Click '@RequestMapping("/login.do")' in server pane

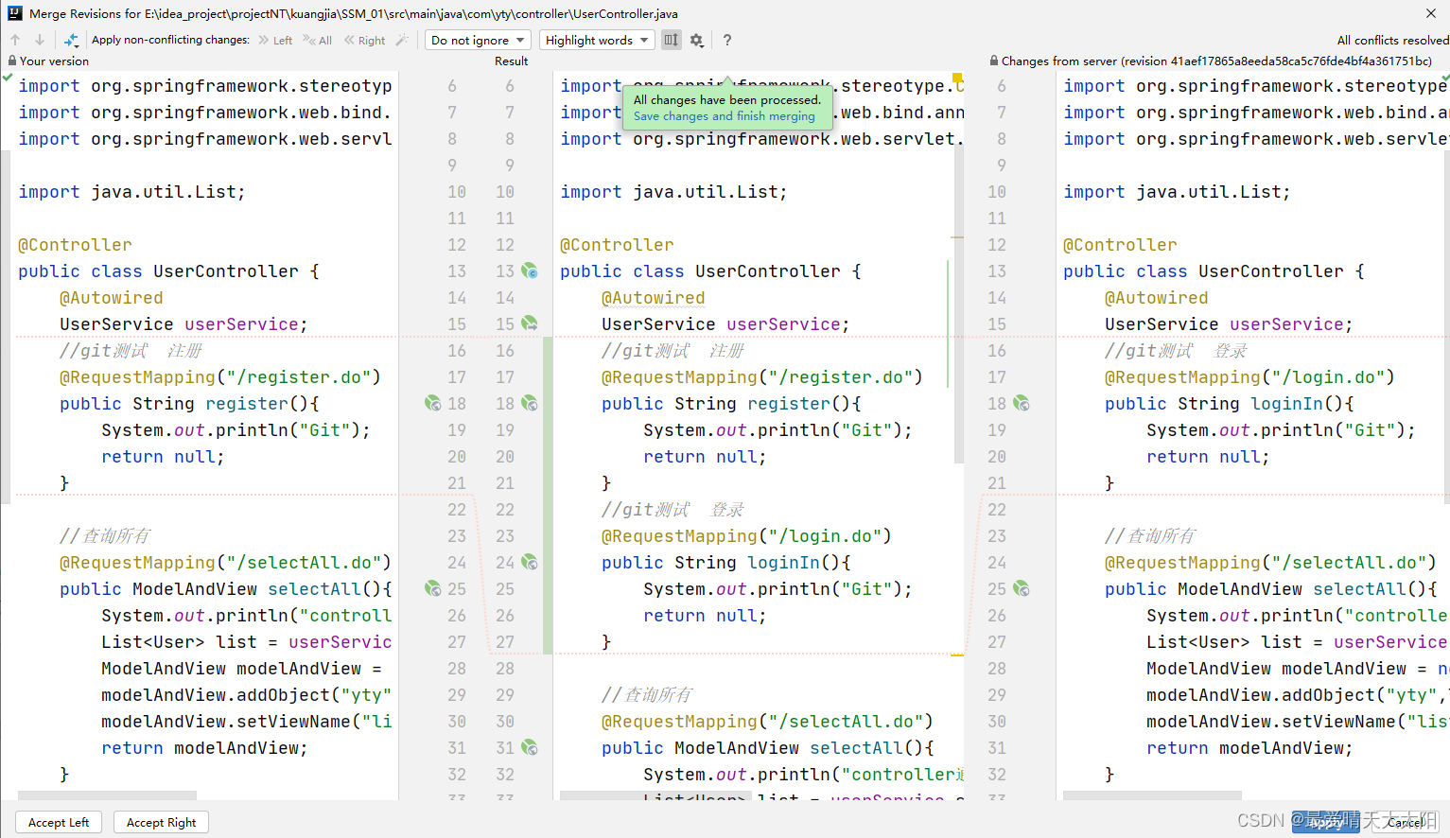tap(1249, 377)
